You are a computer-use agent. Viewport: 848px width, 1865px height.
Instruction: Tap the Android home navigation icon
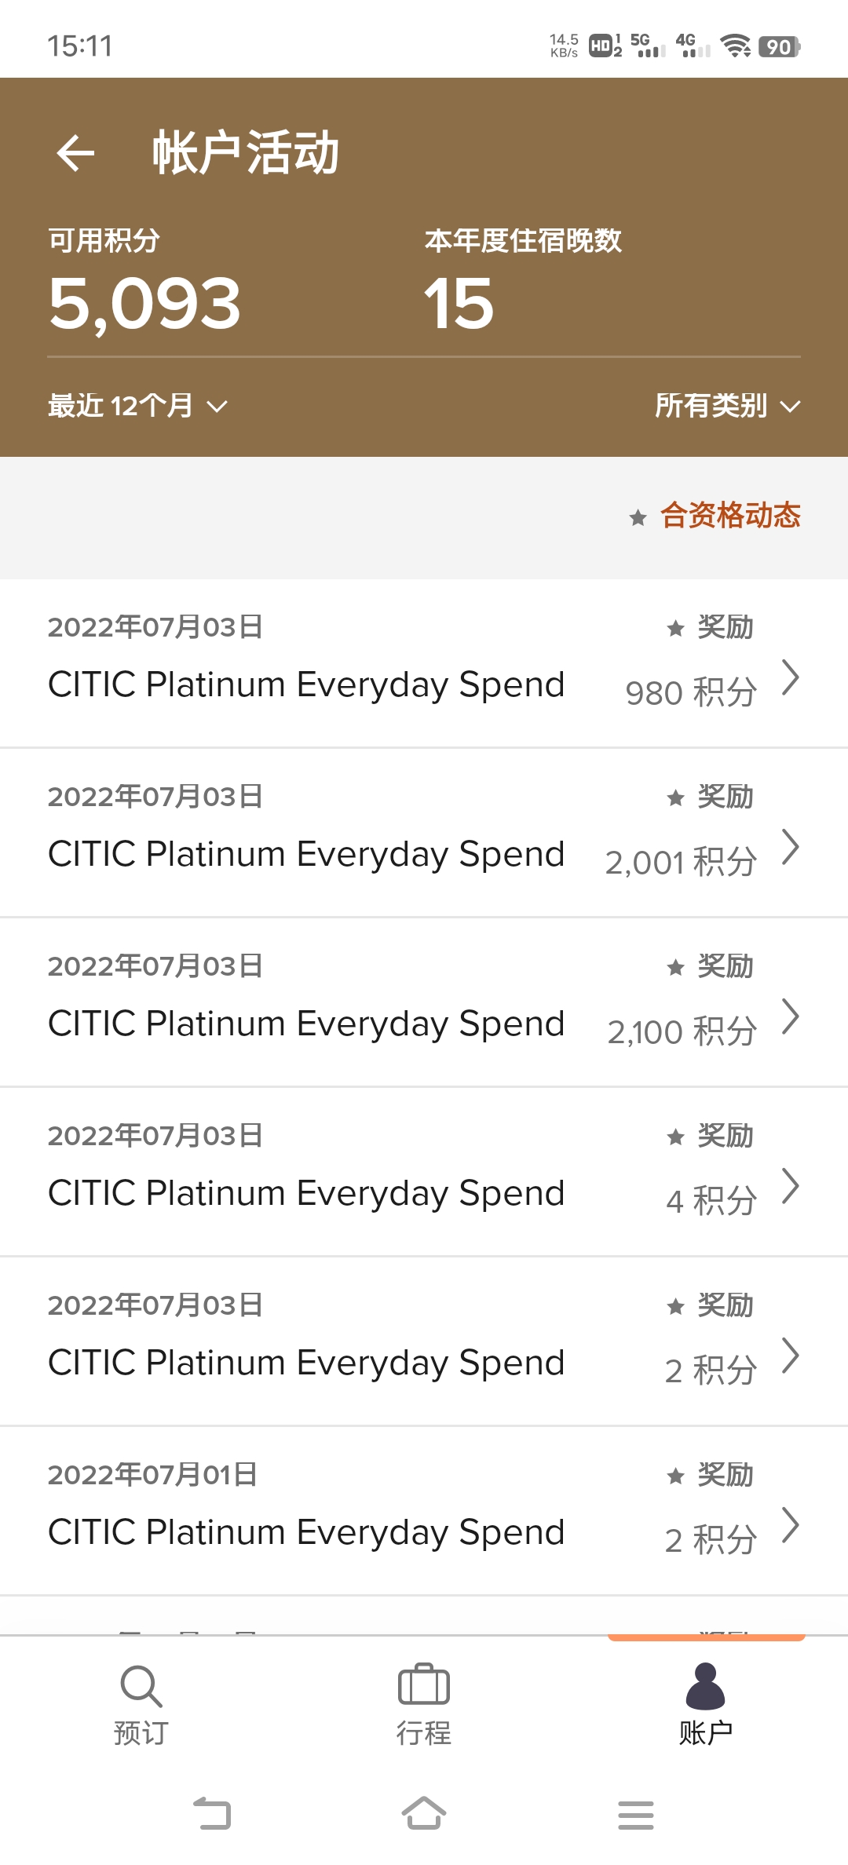424,1813
